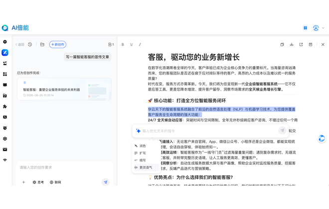Toggle the 思考 thinking mode
Viewport: 329px width, 209px height.
point(38,182)
